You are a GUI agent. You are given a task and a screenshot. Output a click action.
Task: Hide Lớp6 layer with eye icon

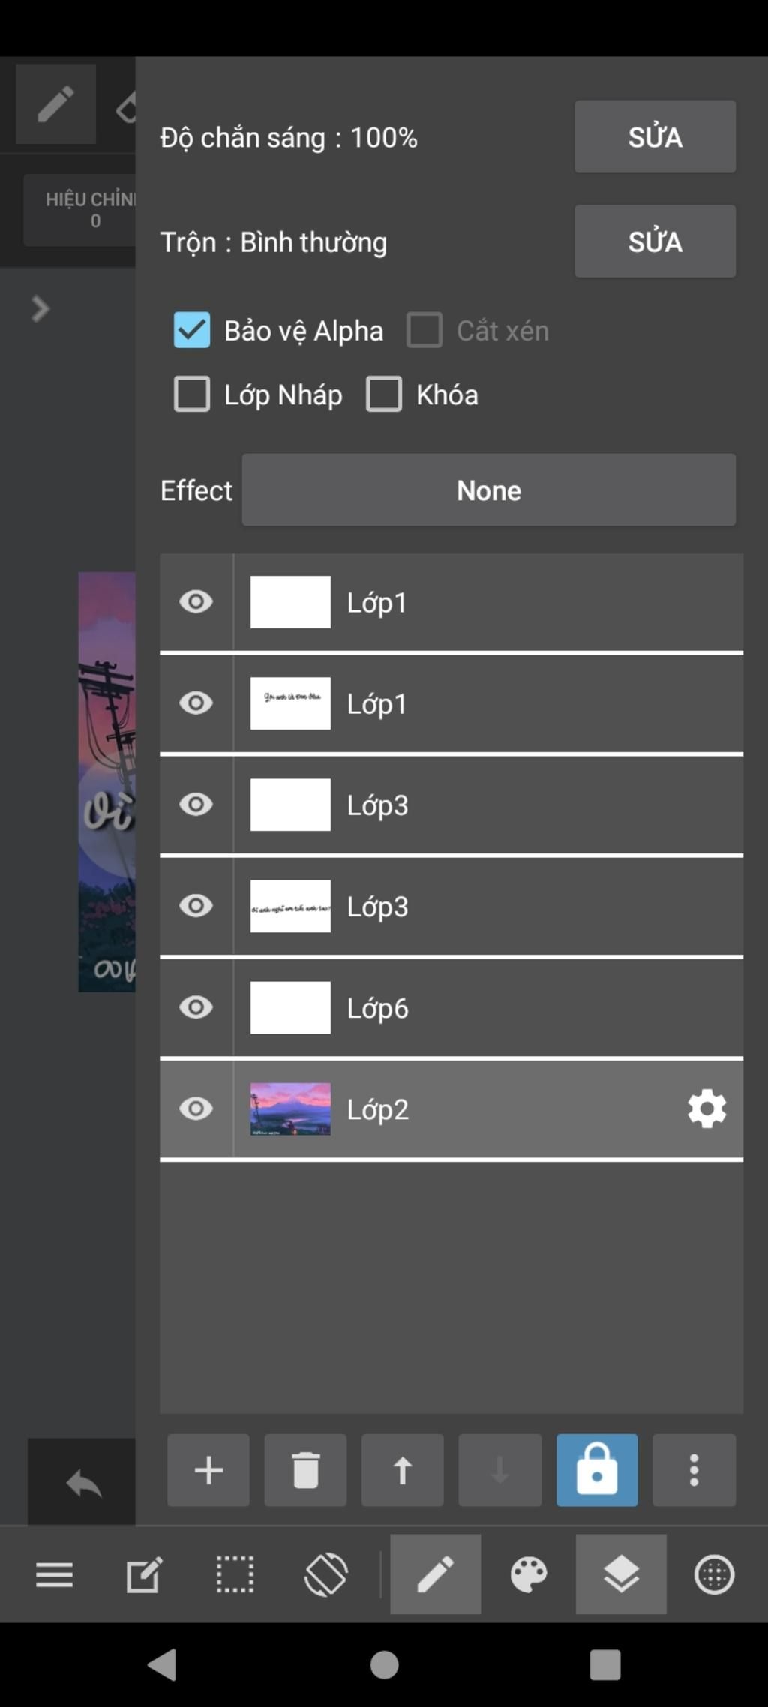tap(196, 1007)
